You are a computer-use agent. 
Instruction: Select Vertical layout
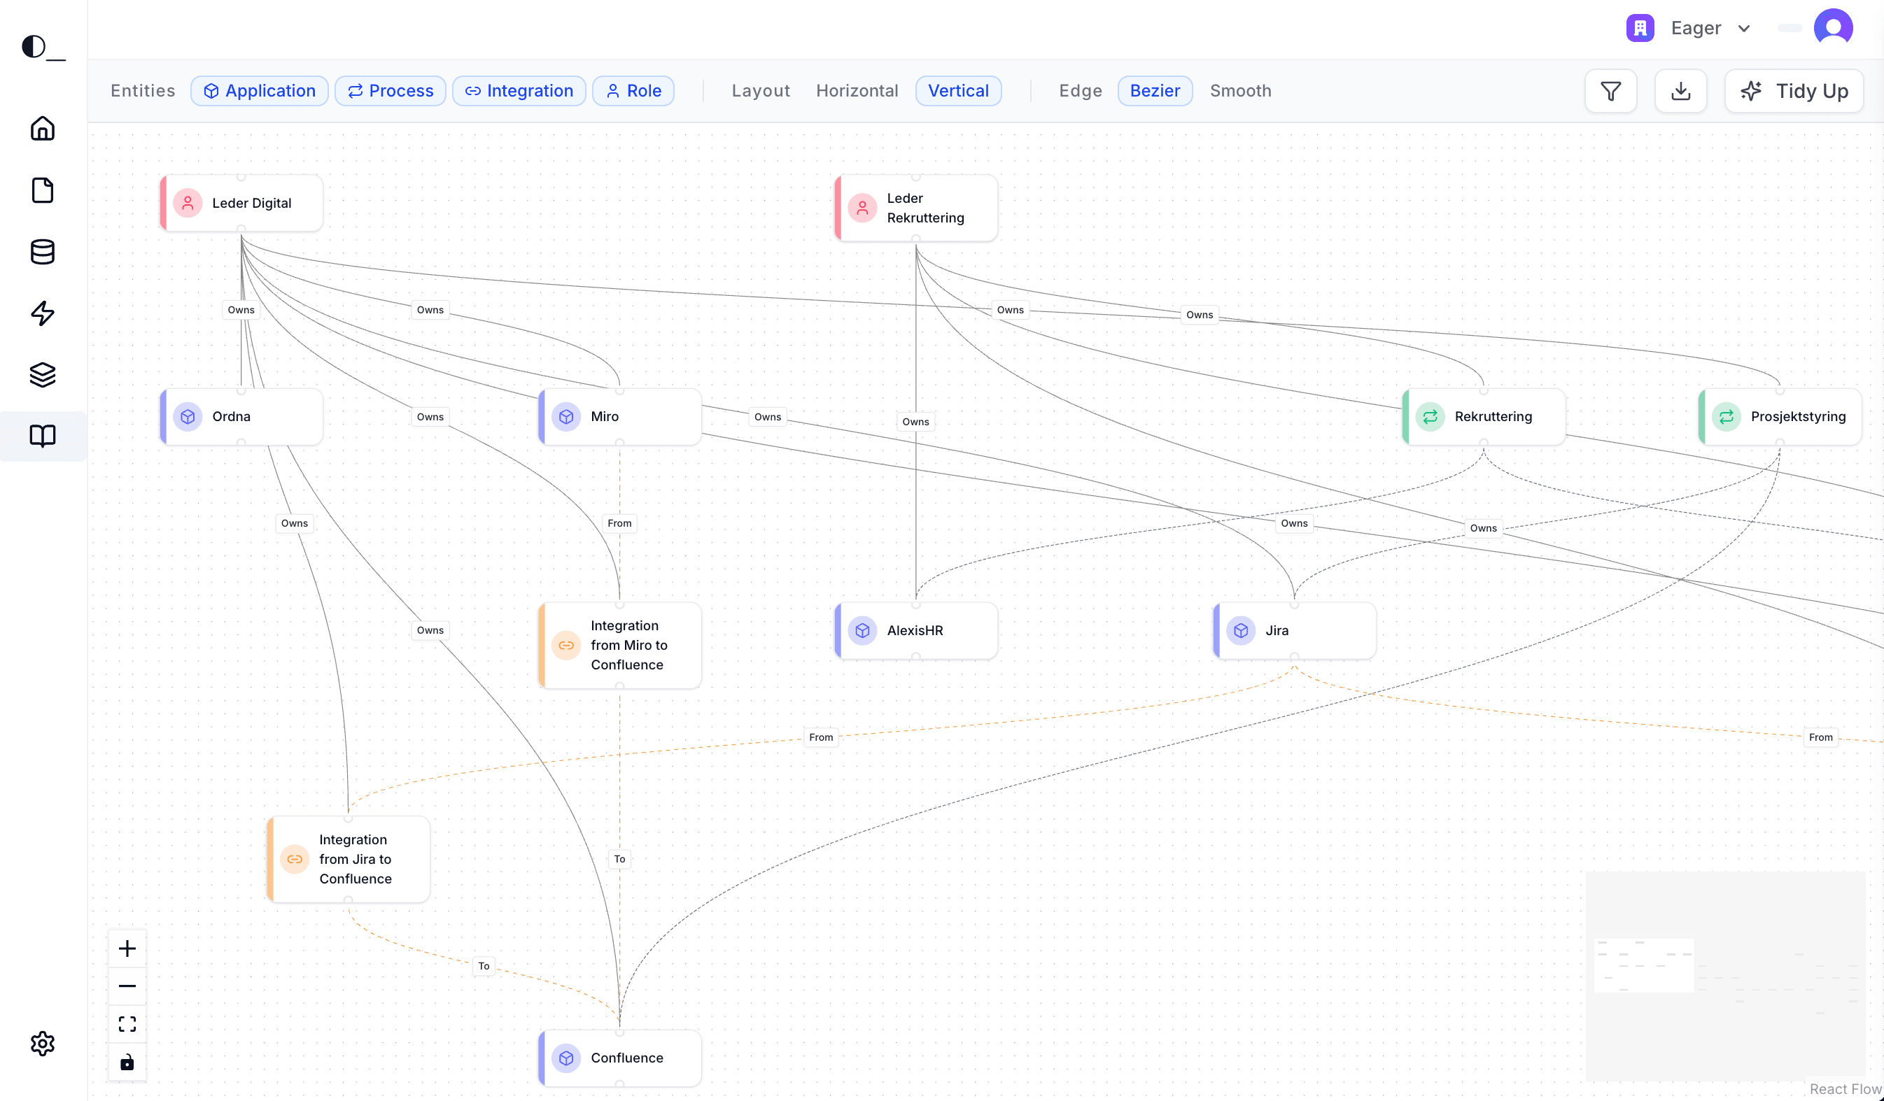coord(959,91)
